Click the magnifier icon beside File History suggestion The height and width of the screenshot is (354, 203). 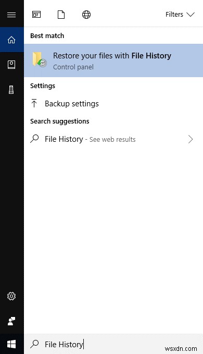(x=34, y=139)
